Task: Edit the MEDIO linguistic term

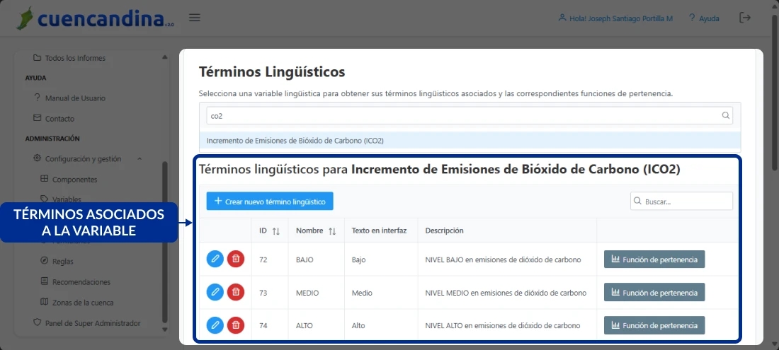Action: (215, 291)
